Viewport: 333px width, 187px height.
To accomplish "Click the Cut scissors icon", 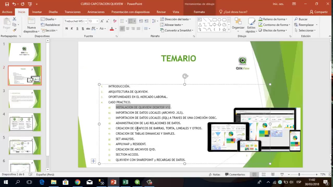I will (14, 19).
